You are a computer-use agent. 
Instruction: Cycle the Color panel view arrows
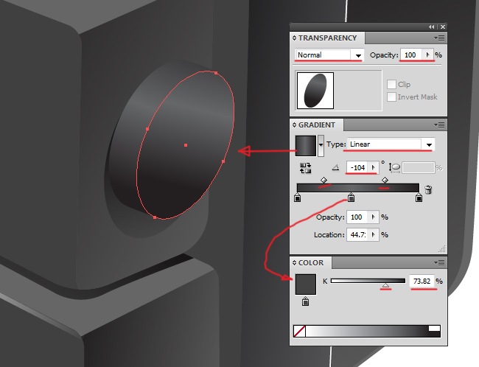coord(294,263)
